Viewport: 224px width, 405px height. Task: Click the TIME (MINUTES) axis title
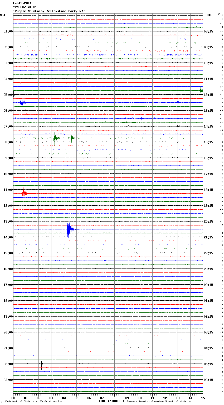coord(111,401)
